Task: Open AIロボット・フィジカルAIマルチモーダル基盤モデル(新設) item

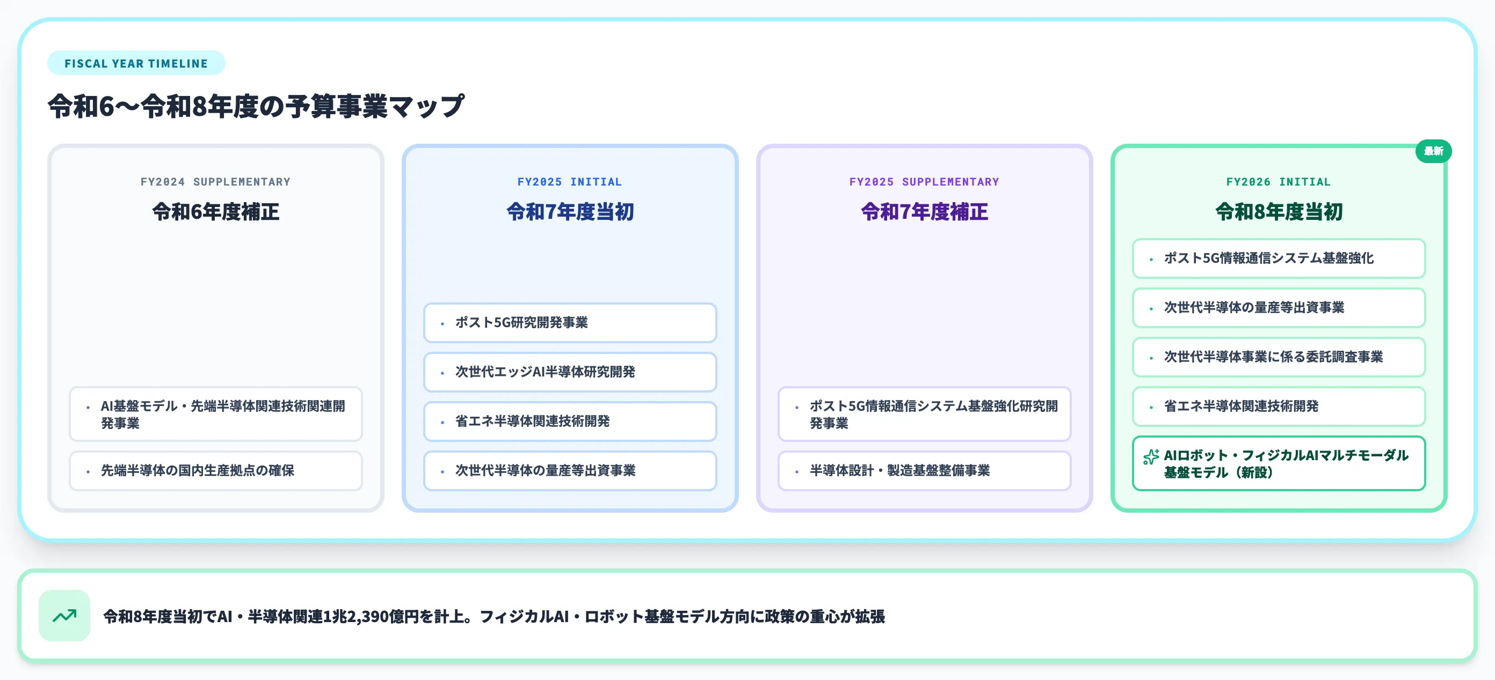Action: [x=1279, y=463]
